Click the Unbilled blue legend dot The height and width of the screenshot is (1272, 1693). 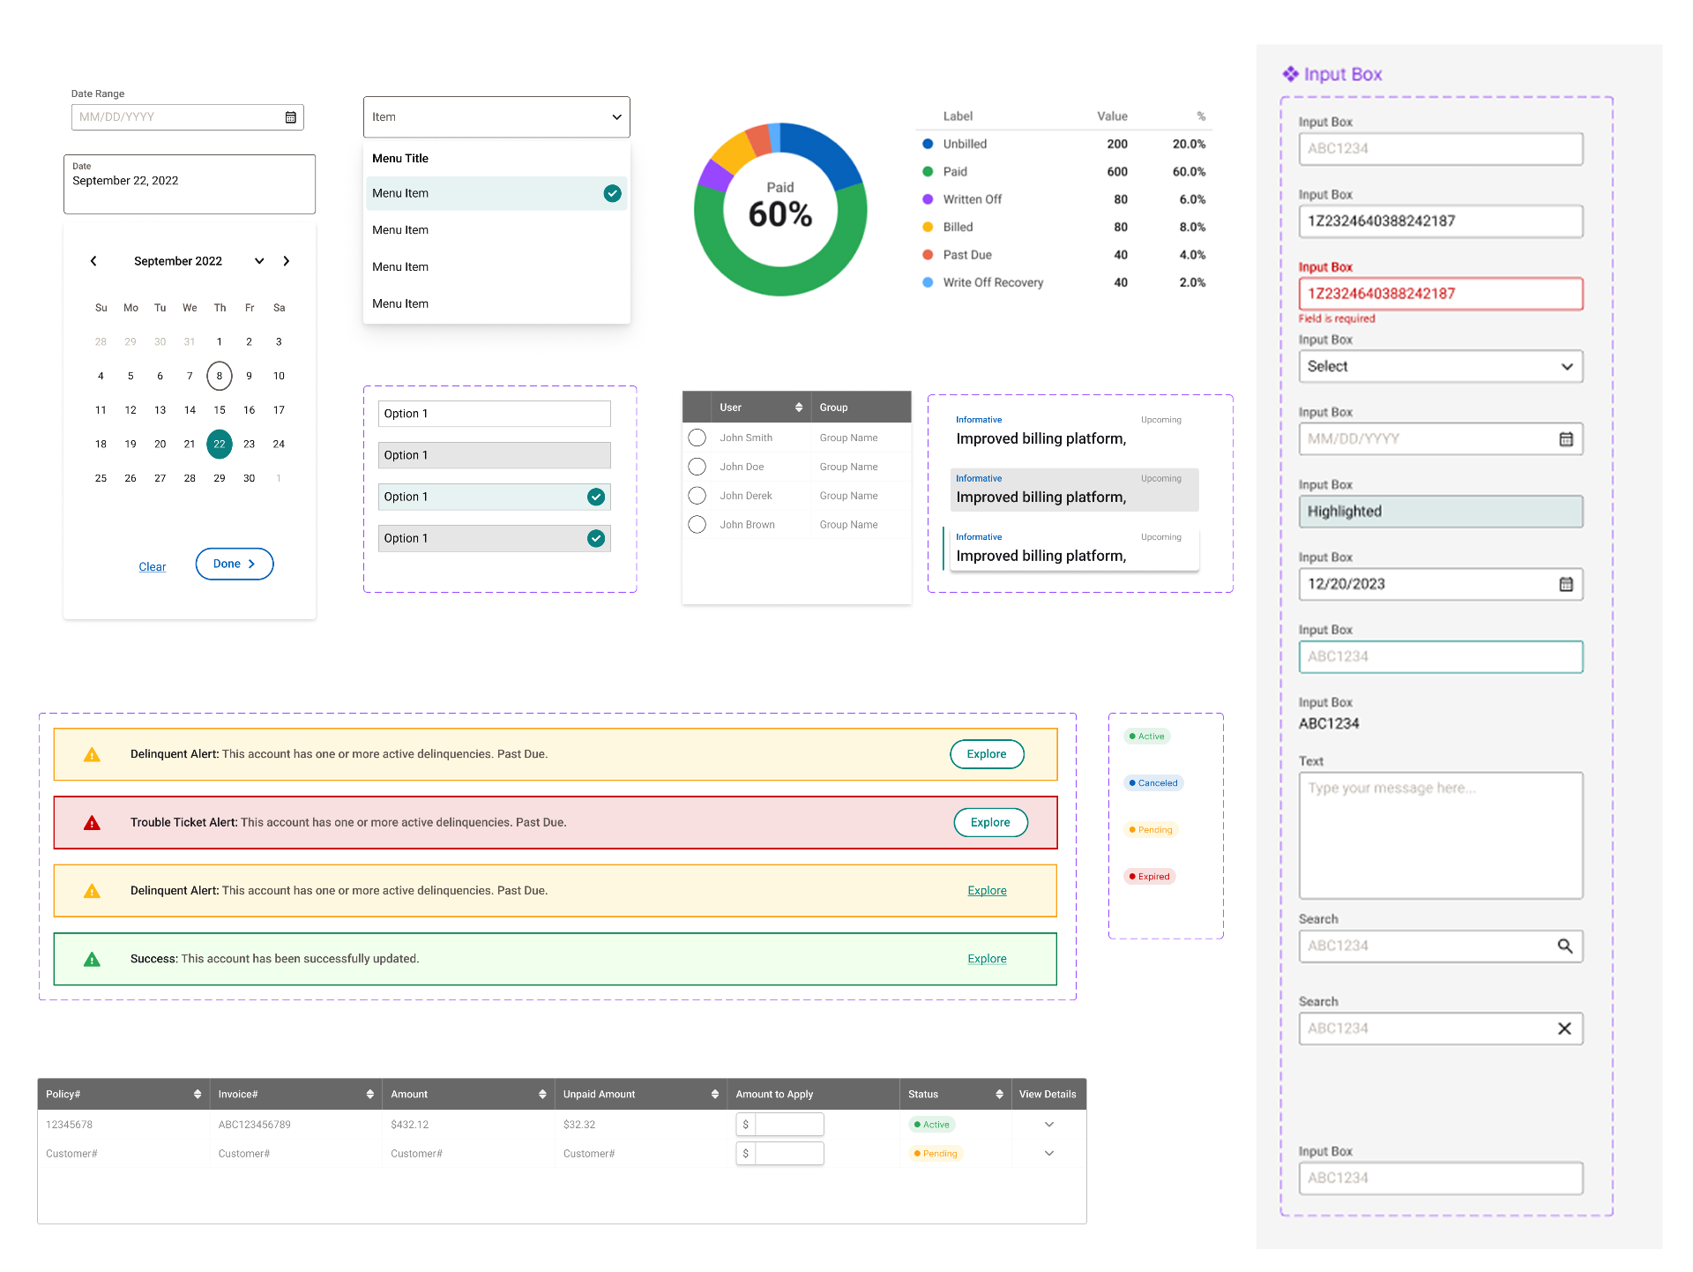tap(928, 144)
